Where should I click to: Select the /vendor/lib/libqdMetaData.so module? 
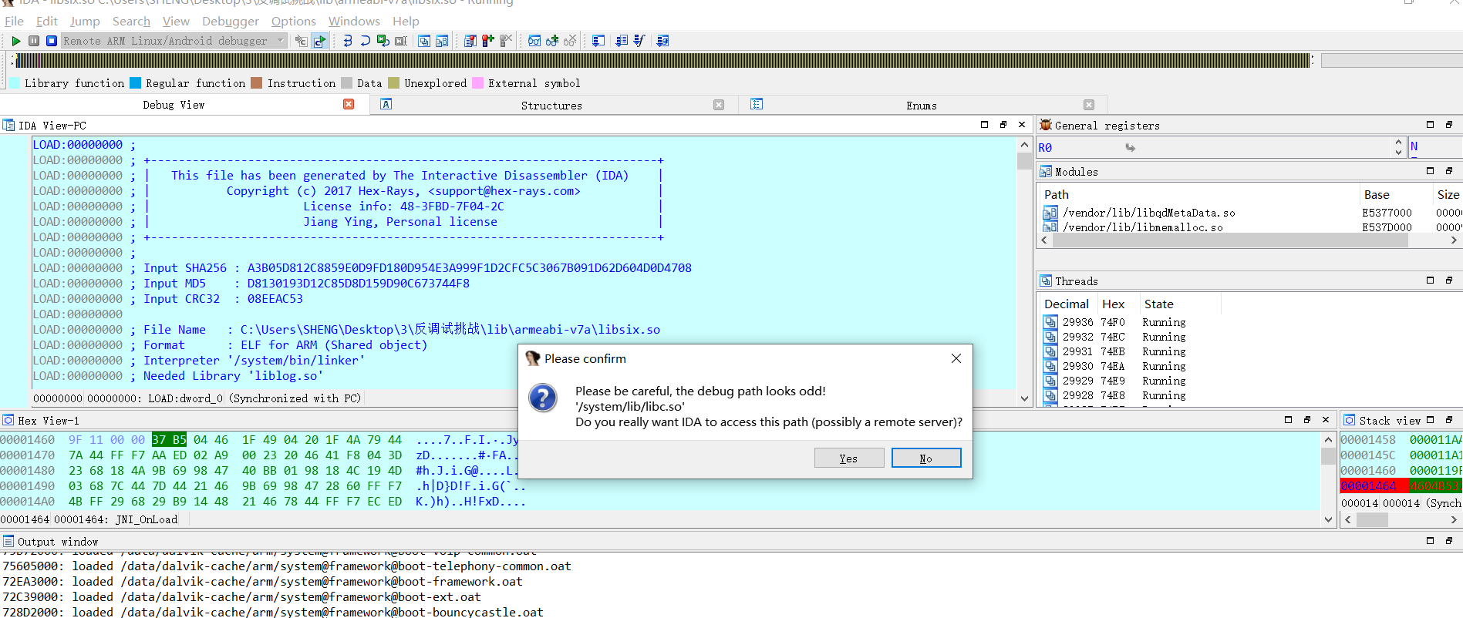(1148, 213)
